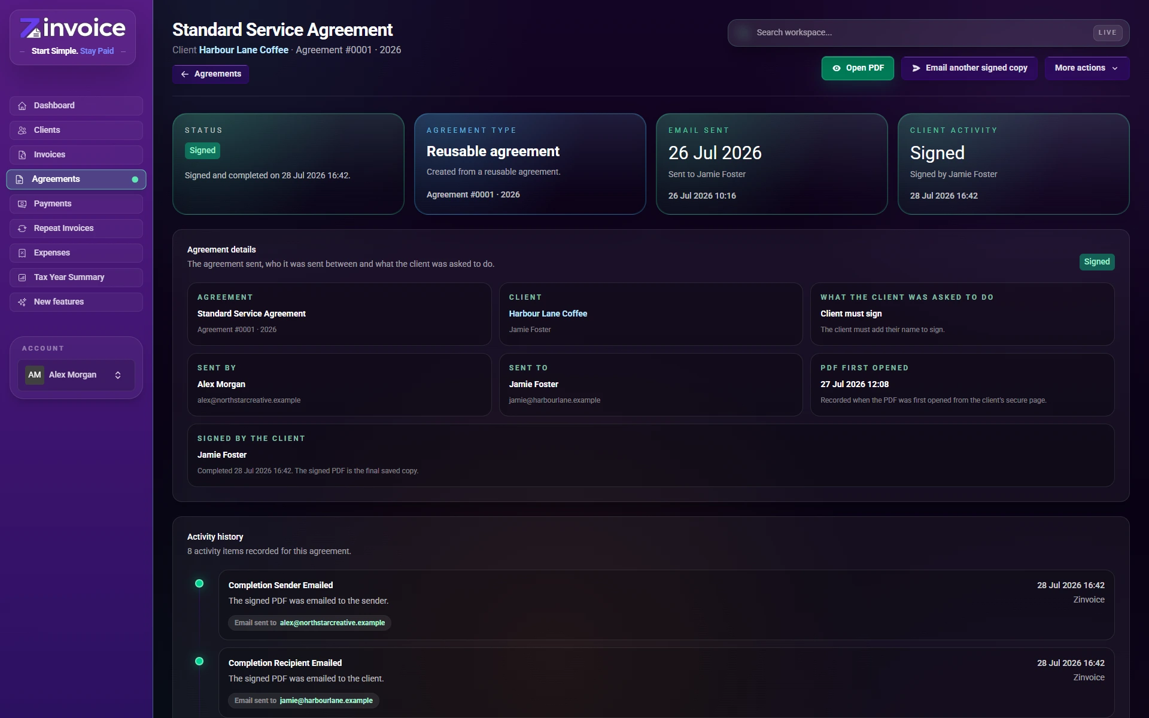Click the send arrow icon on Email button
The width and height of the screenshot is (1149, 718).
(x=916, y=68)
